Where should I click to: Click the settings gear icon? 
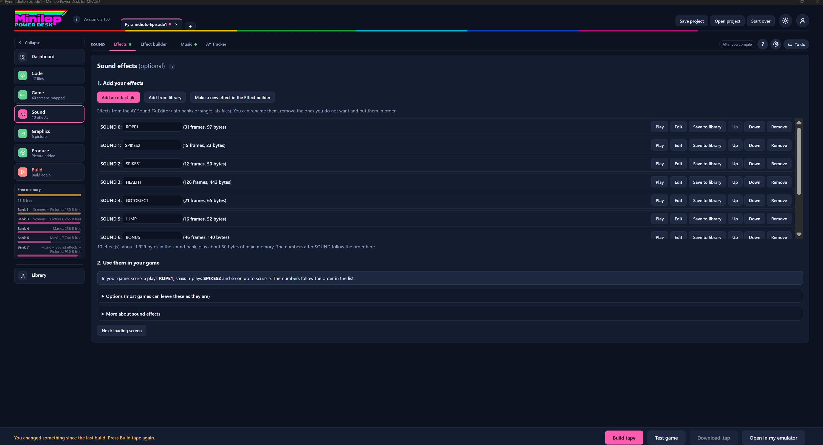(776, 44)
